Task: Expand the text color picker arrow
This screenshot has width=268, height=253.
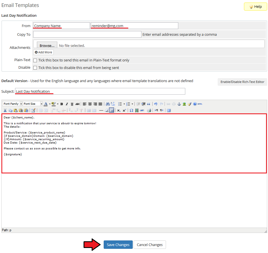Action: click(50, 104)
